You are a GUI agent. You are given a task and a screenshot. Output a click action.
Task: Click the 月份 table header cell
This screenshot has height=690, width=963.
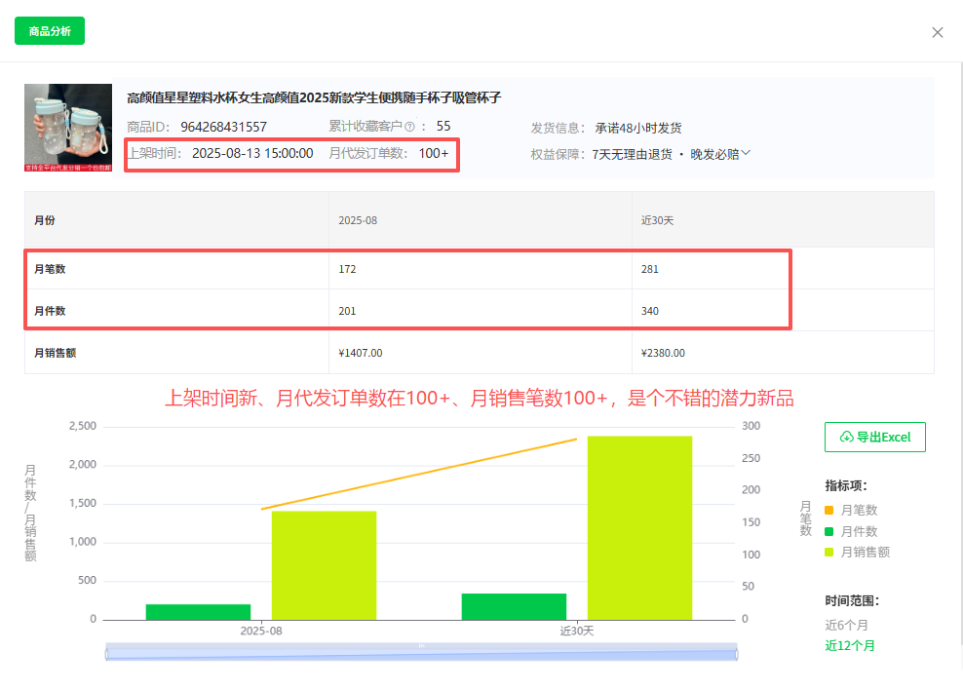[x=45, y=220]
